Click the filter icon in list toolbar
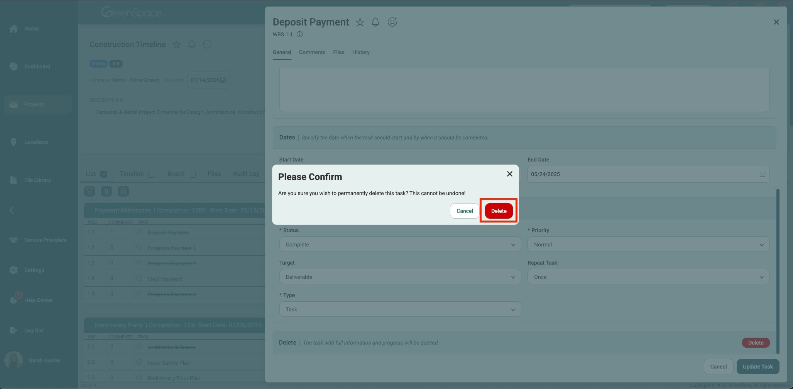This screenshot has height=389, width=793. [x=90, y=191]
